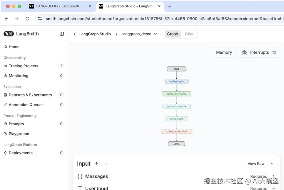Select the create_visualization graph node

point(176,131)
